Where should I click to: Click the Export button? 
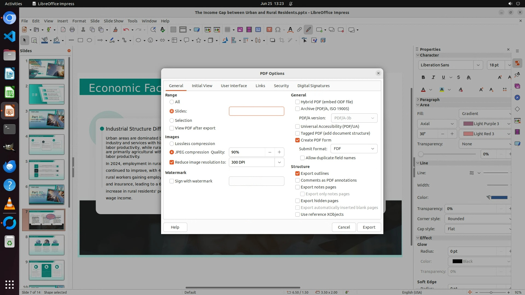(x=369, y=227)
